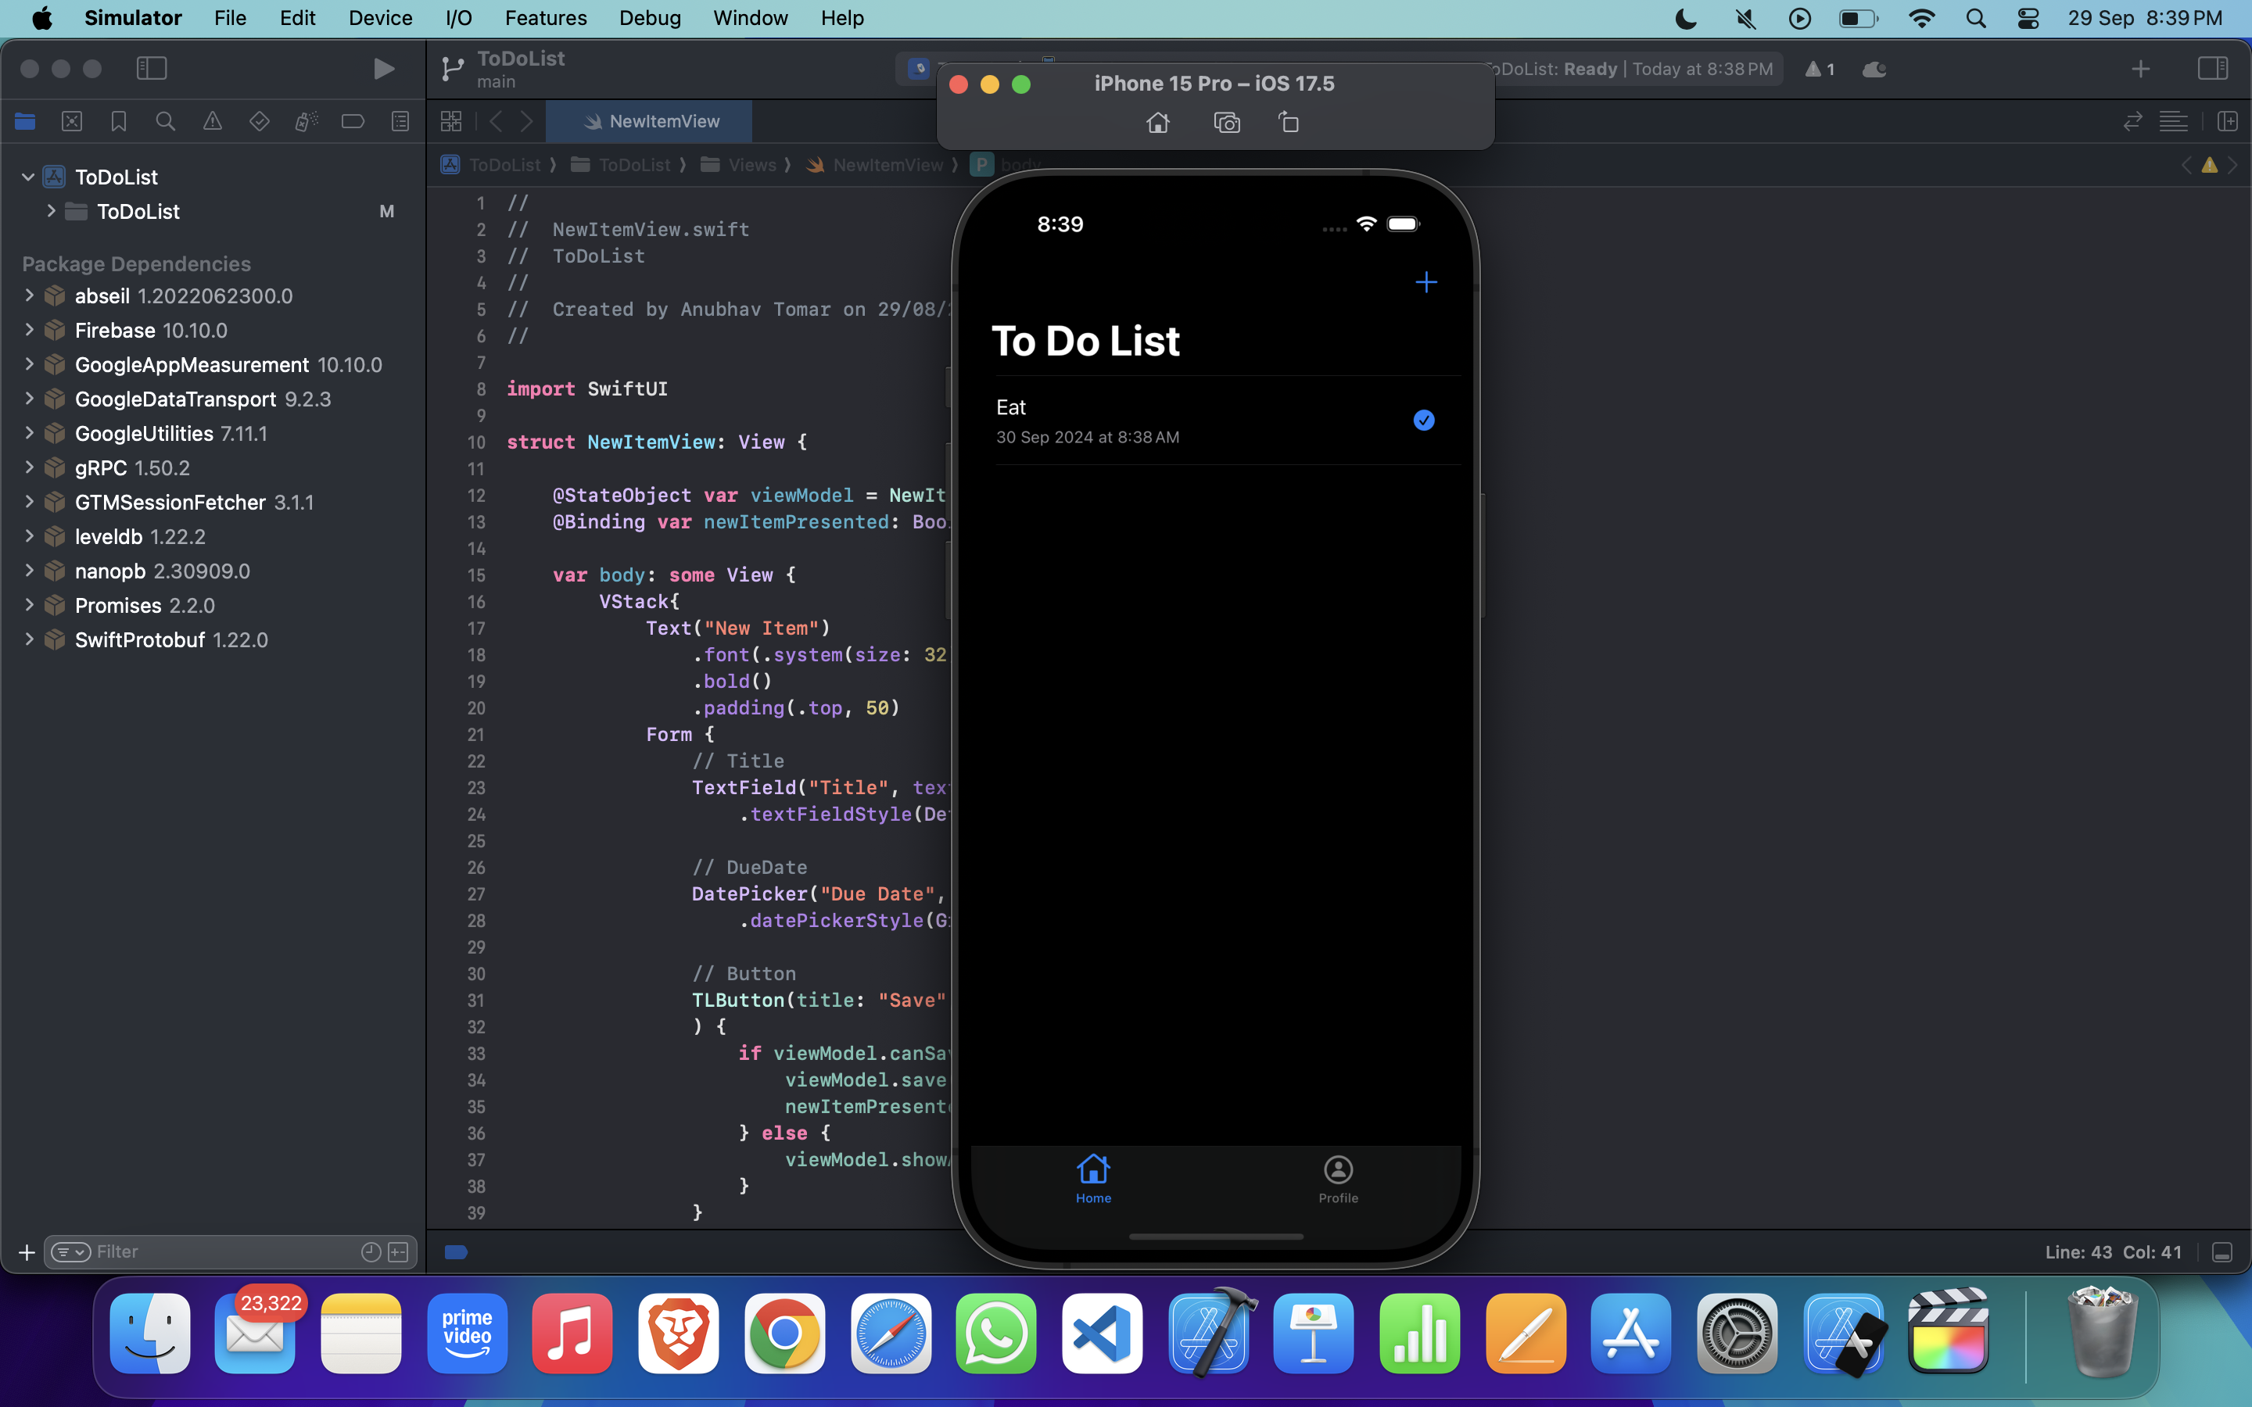Toggle the Eat item's checkmark circle
The image size is (2252, 1407).
coord(1424,421)
